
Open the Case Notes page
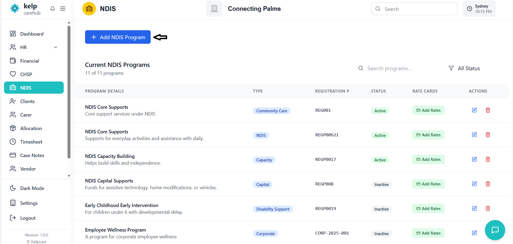pos(32,155)
